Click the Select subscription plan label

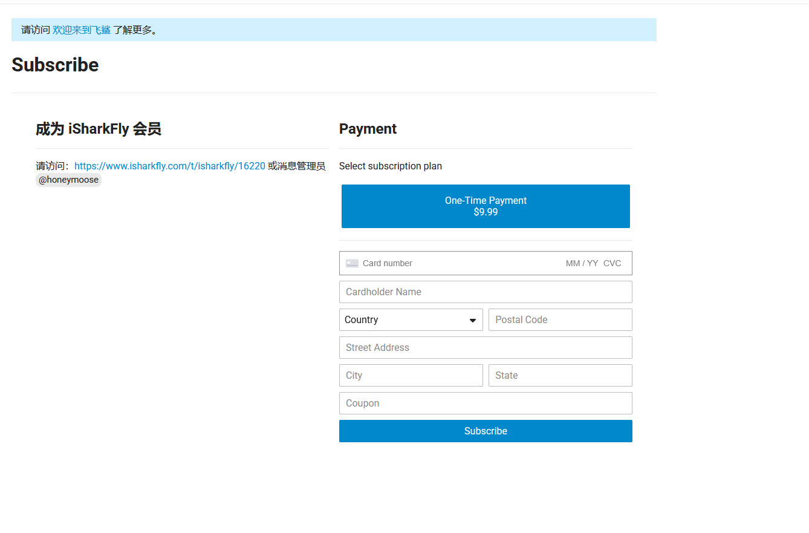pyautogui.click(x=391, y=166)
